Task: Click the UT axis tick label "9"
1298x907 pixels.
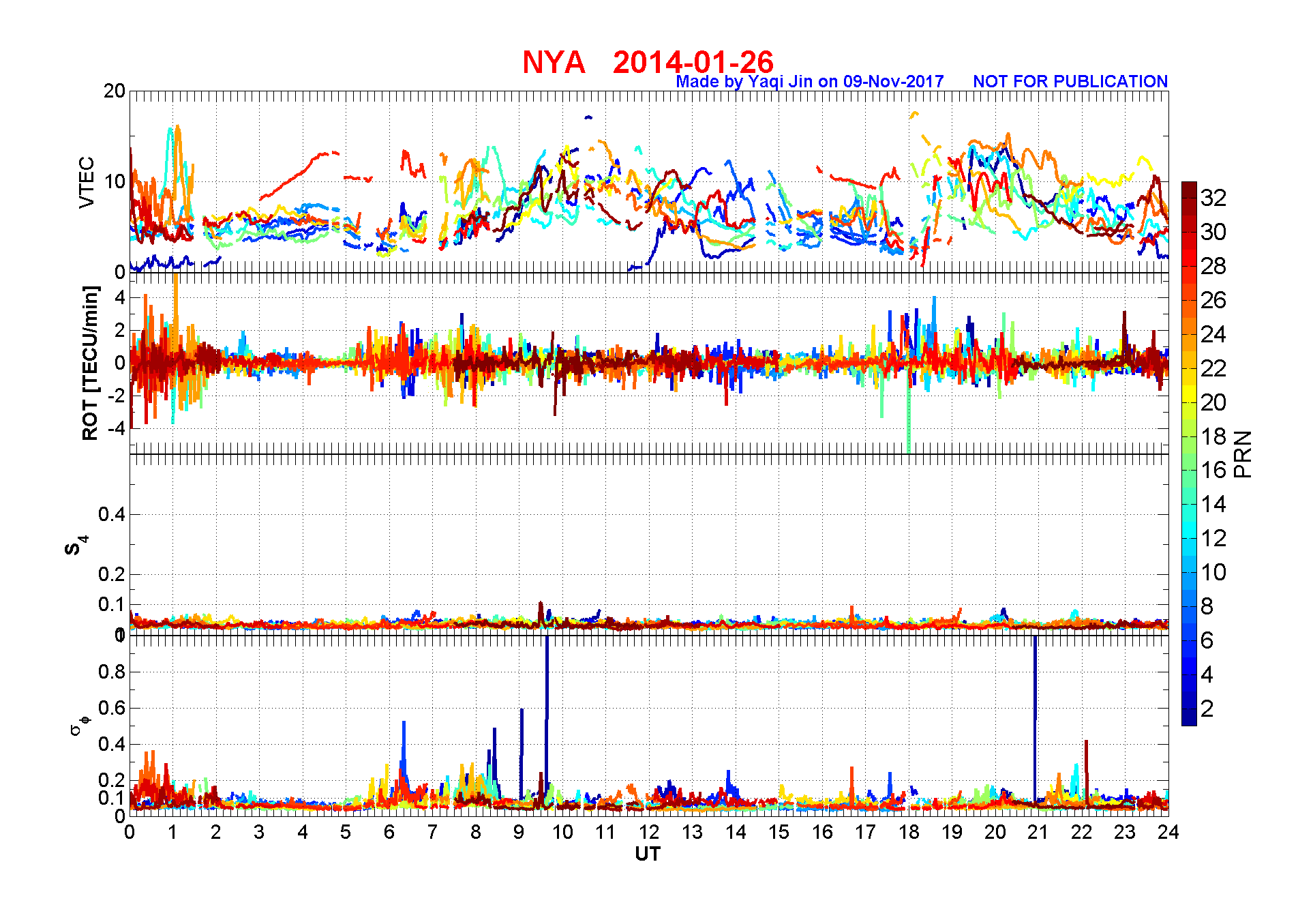Action: (x=519, y=832)
